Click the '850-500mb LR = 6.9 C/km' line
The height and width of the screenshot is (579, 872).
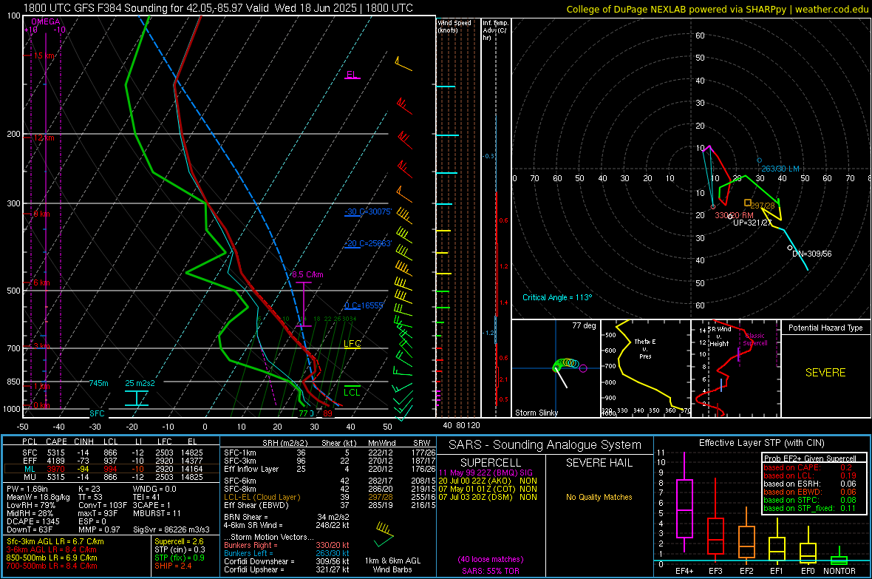click(x=52, y=558)
